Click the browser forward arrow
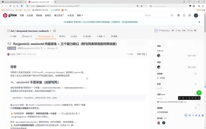The image size is (206, 129). 6,6
